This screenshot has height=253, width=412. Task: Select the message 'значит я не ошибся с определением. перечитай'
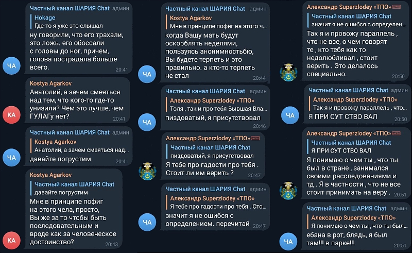tap(208, 220)
